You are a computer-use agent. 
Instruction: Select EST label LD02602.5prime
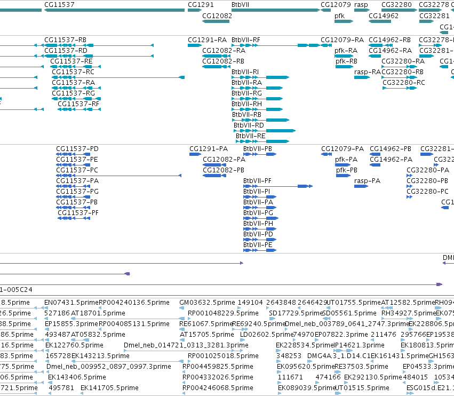coord(267,335)
